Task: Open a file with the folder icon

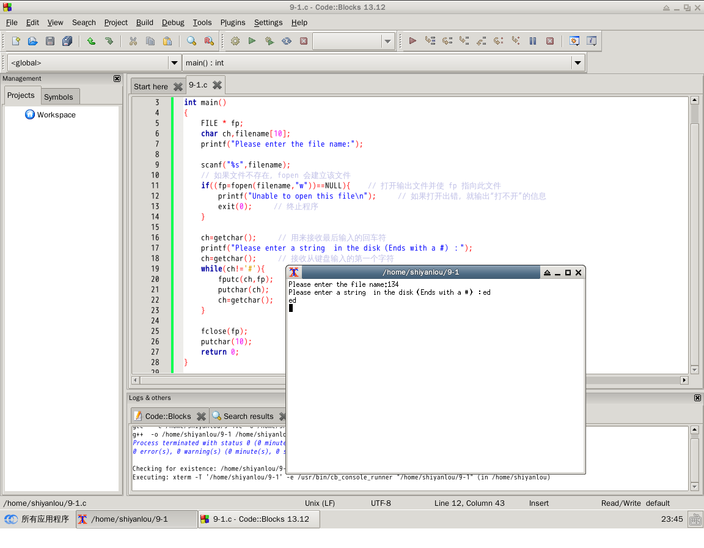Action: point(33,41)
